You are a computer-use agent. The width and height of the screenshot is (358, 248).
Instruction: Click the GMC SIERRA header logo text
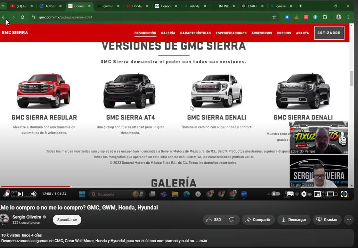[15, 33]
